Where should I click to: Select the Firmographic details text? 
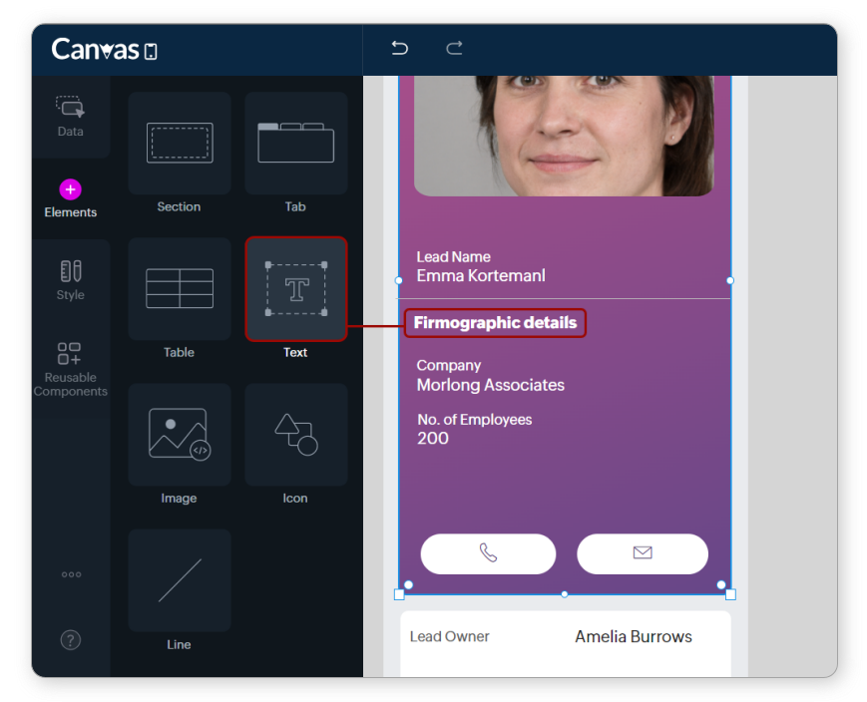point(495,323)
